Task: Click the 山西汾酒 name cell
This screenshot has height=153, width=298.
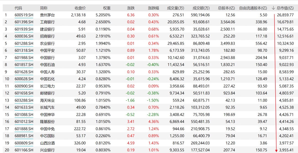Action: click(47, 143)
